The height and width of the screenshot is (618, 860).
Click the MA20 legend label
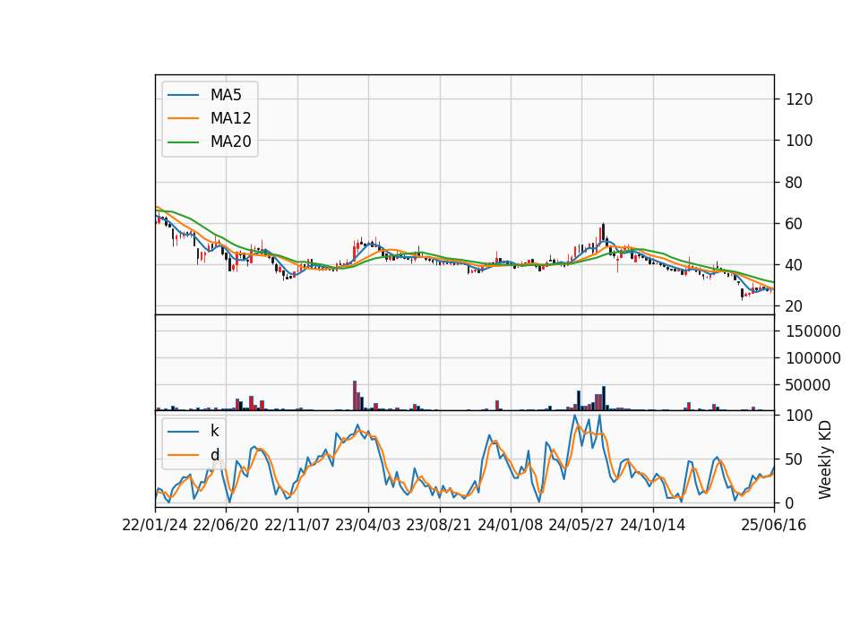[230, 142]
